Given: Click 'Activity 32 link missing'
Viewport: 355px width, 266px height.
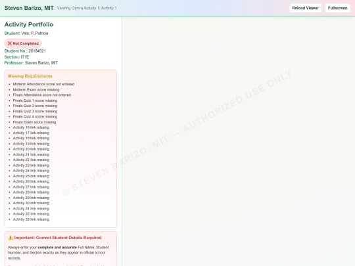Looking at the screenshot, I should coord(31,214).
